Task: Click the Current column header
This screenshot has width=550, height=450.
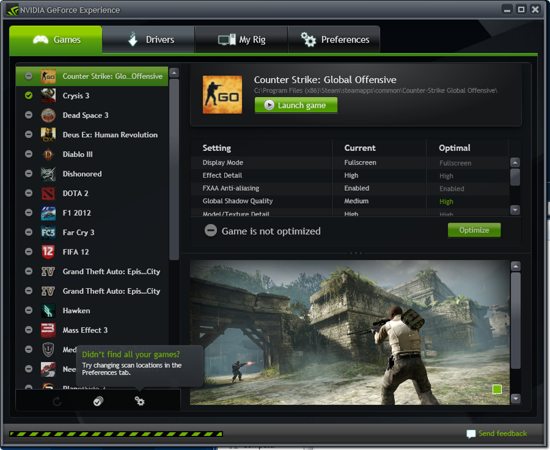Action: pyautogui.click(x=360, y=148)
